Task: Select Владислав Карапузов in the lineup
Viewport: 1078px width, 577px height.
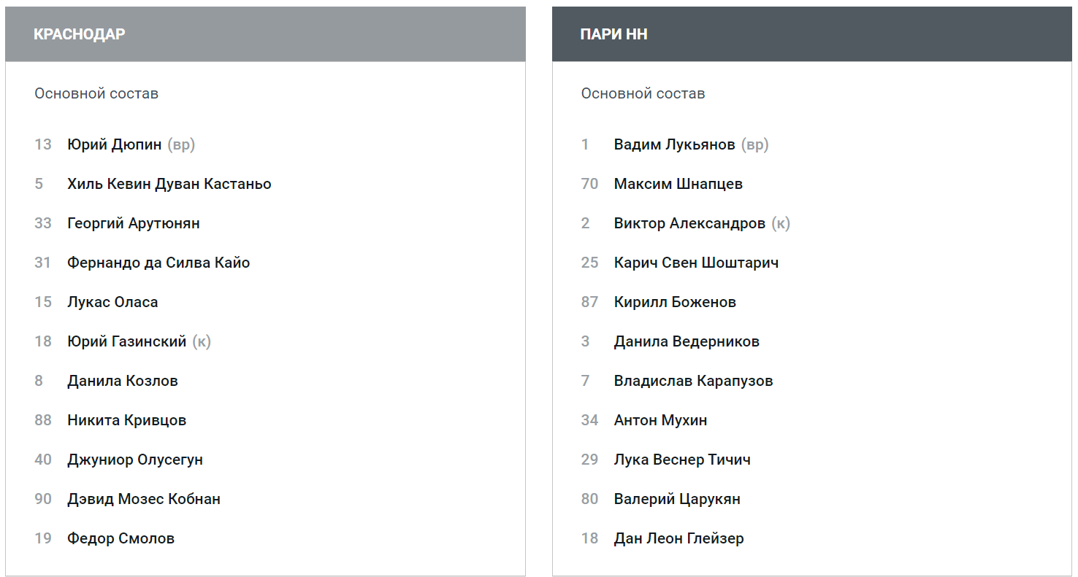Action: (693, 381)
